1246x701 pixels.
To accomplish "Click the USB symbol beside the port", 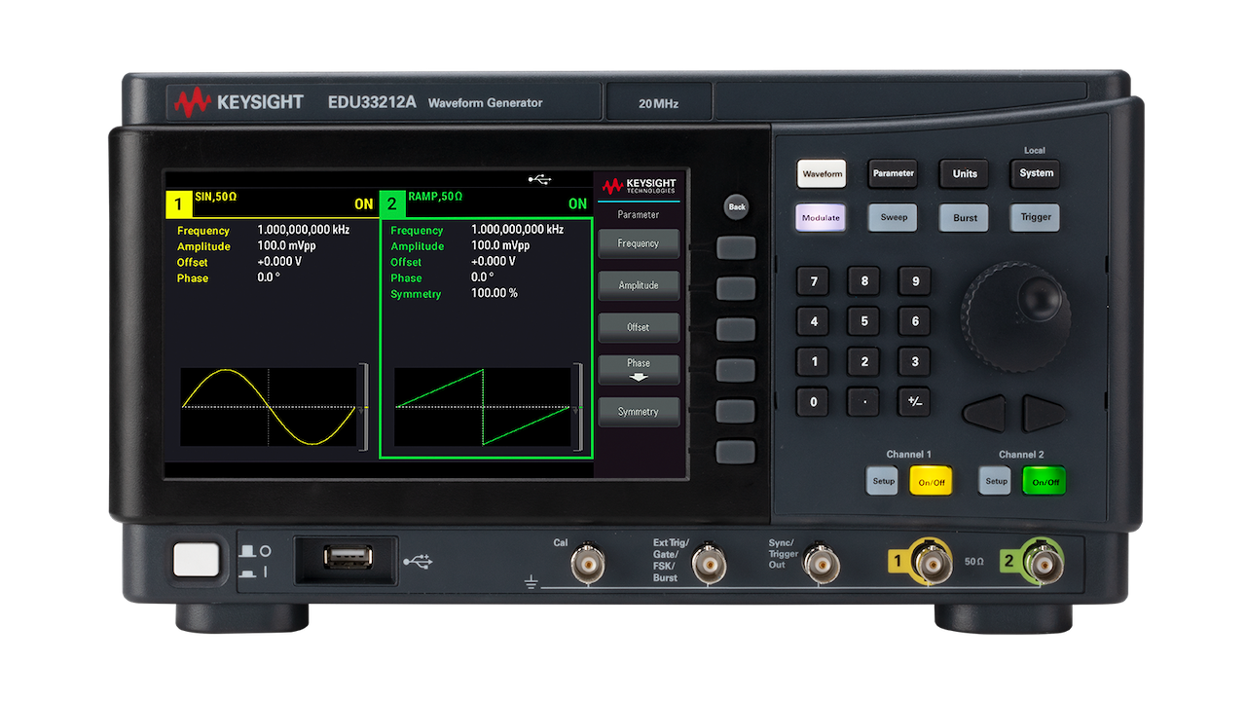I will 418,562.
